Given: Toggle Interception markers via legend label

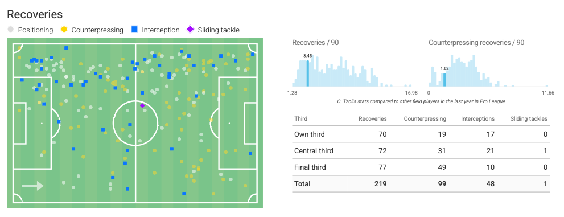Looking at the screenshot, I should [x=161, y=30].
